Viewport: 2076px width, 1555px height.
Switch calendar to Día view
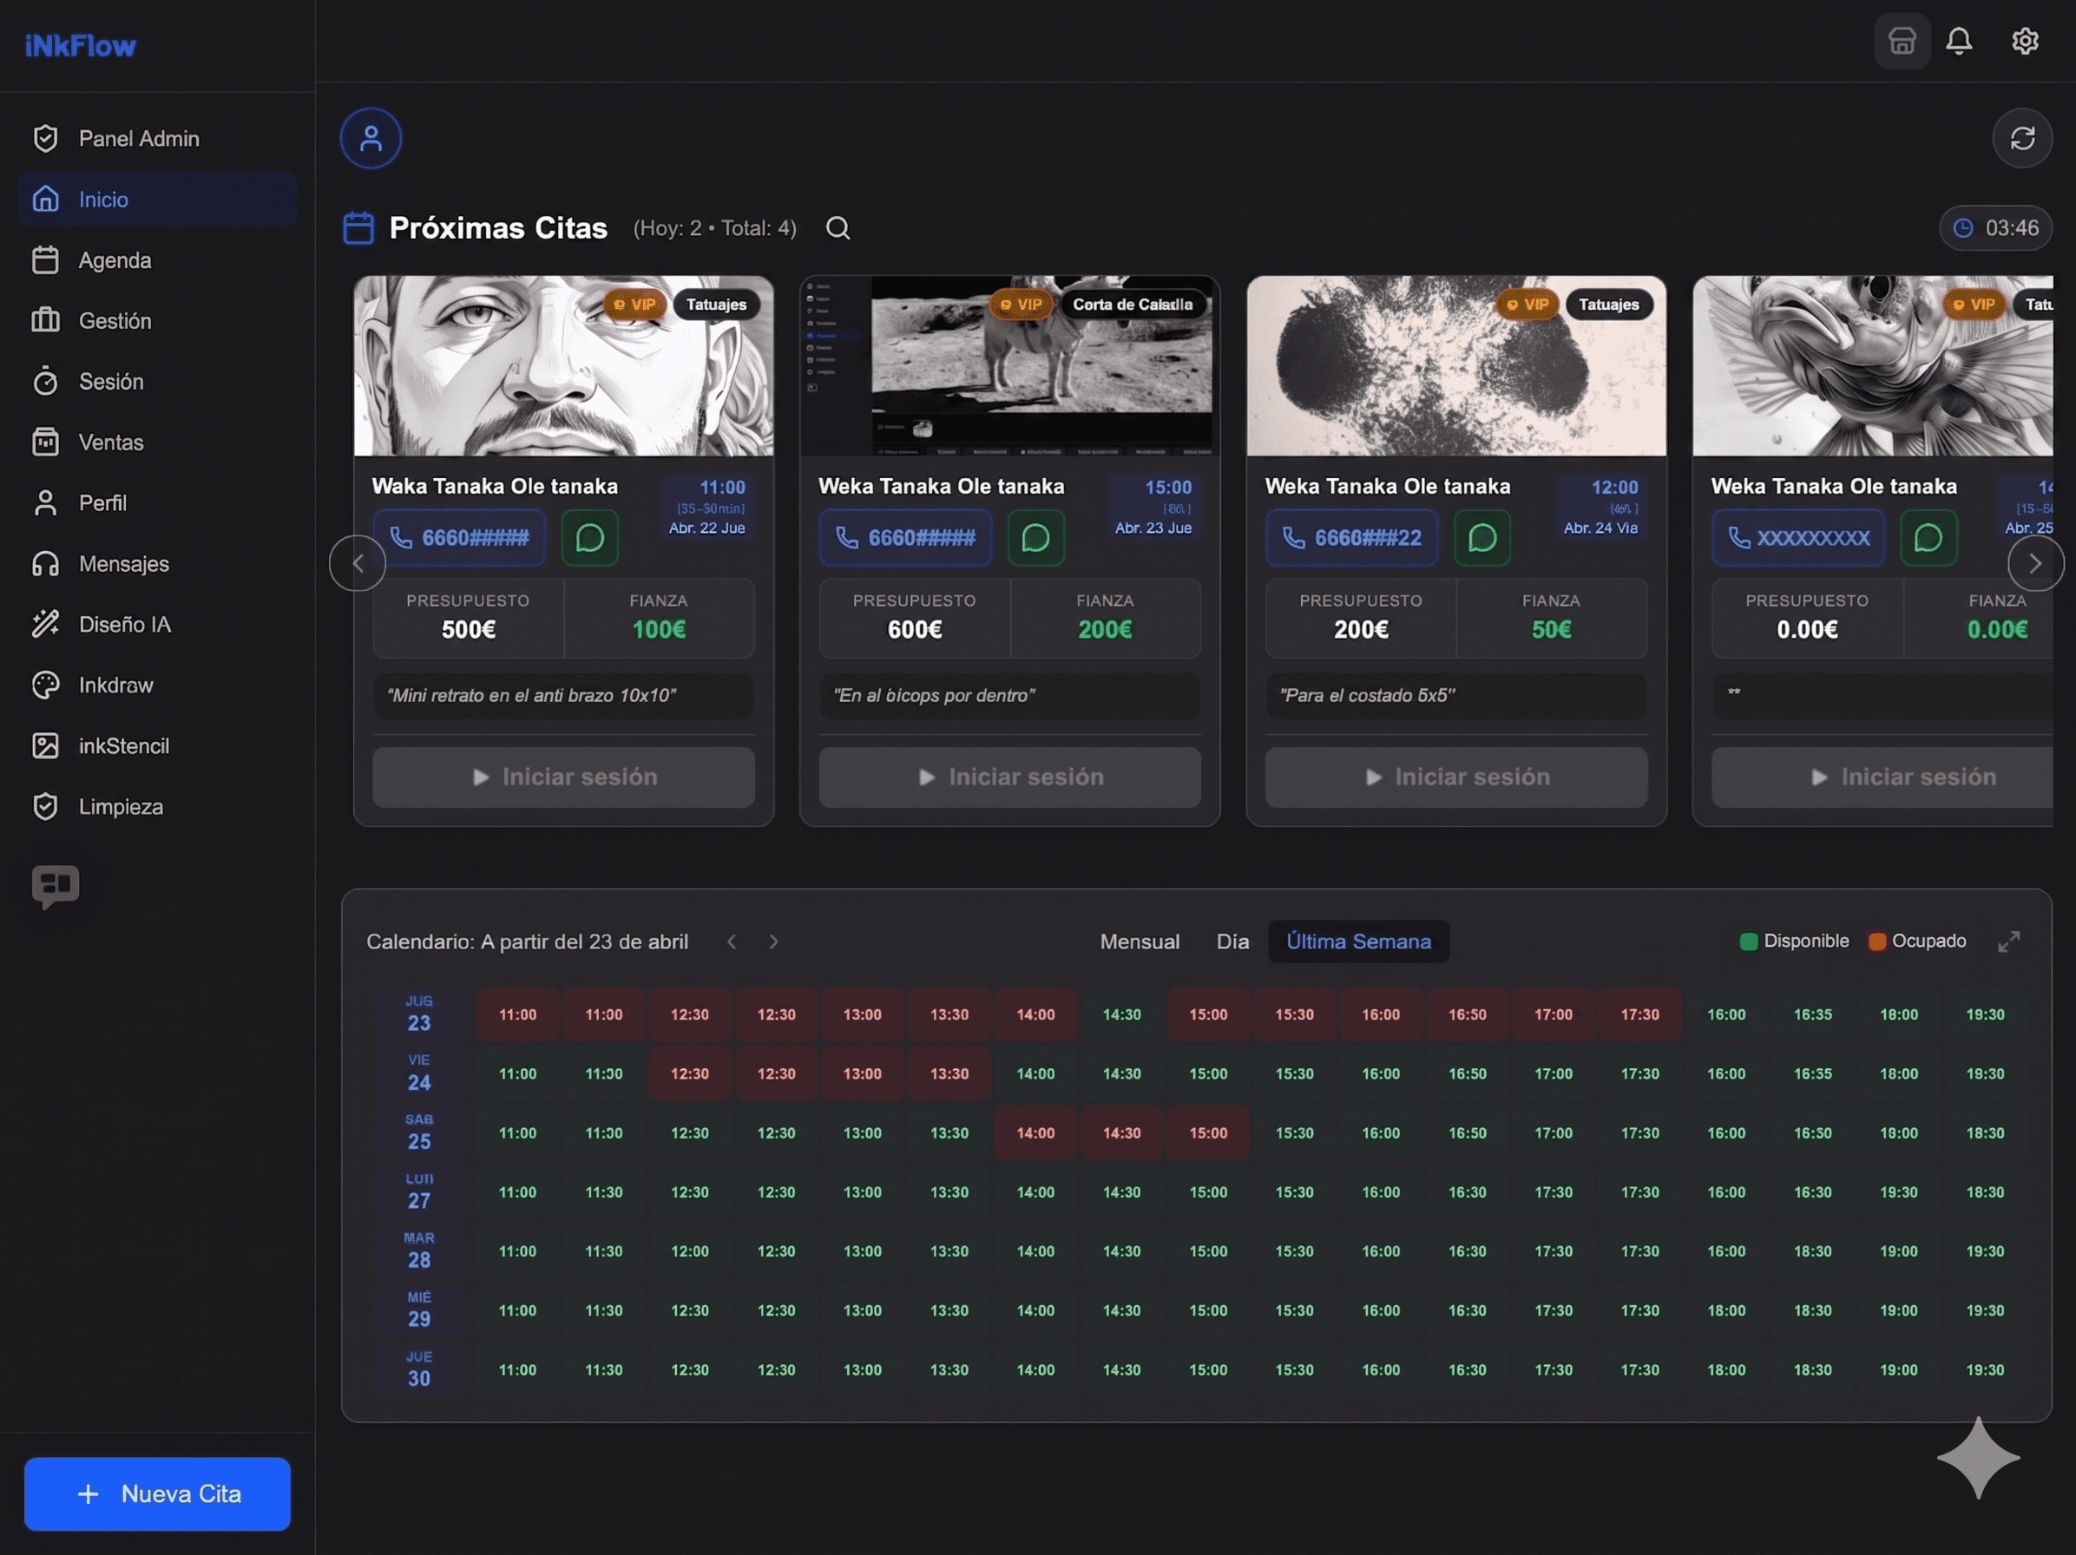[x=1232, y=942]
